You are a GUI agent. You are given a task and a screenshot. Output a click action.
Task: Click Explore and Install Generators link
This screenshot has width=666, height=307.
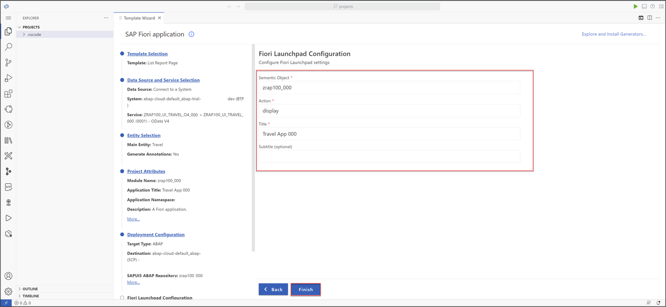[x=614, y=34]
